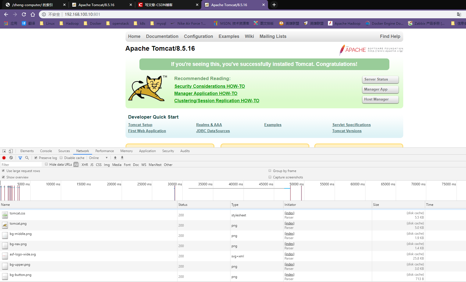Check Hide data URLs option
The width and height of the screenshot is (466, 282).
tap(46, 164)
